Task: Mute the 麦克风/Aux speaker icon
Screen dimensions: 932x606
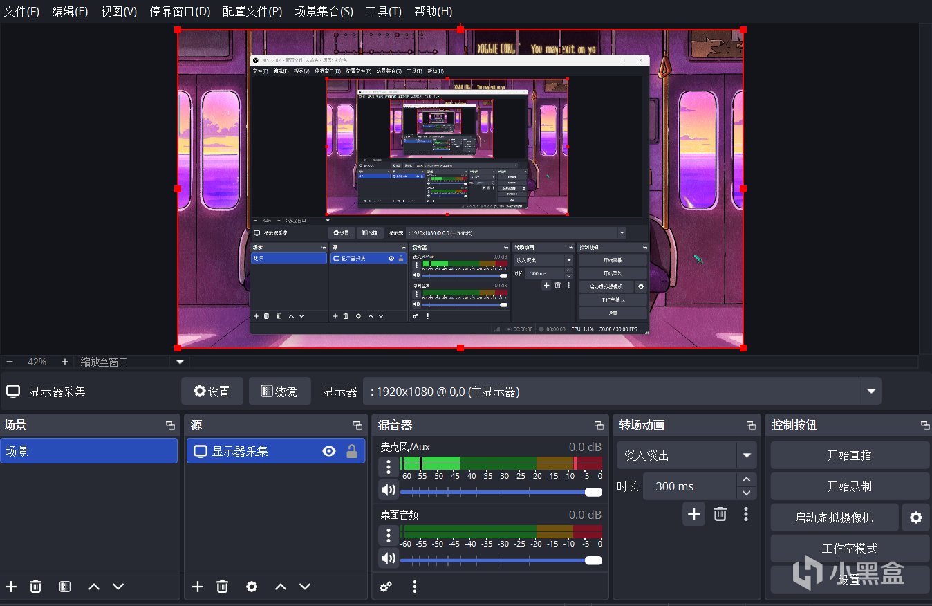Action: pos(389,490)
